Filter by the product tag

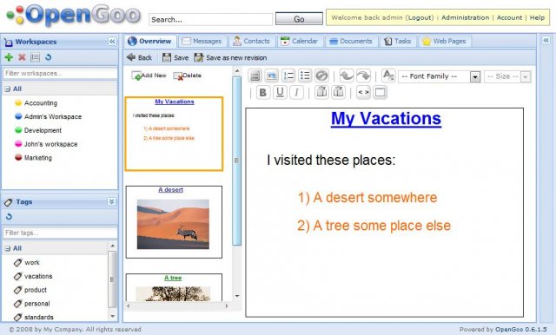coord(30,290)
